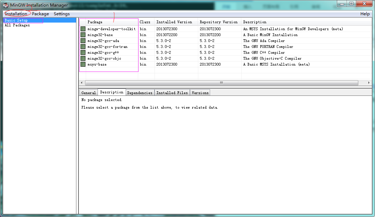Screen dimensions: 375x217
Task: Open the Settings menu
Action: click(x=62, y=14)
